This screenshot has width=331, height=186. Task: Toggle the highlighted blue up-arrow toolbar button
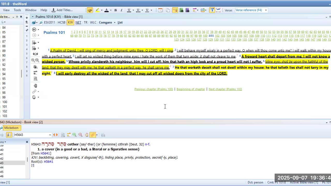tap(212, 10)
